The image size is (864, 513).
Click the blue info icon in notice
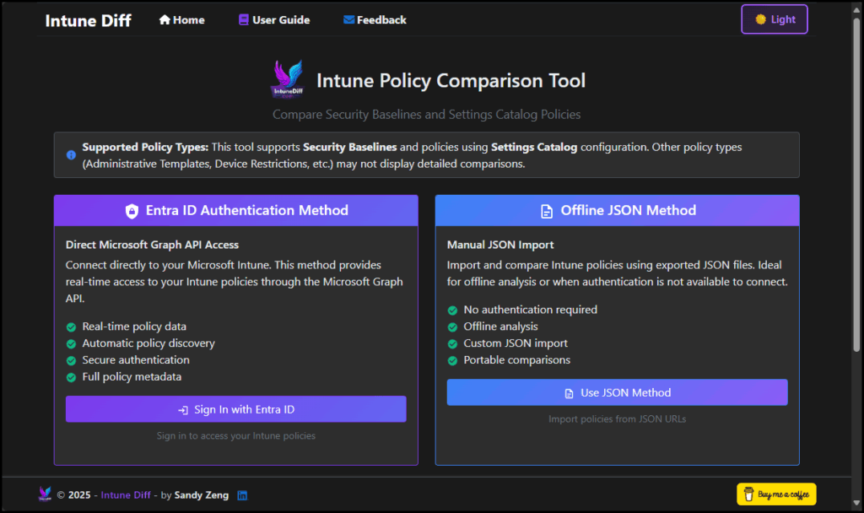tap(71, 155)
